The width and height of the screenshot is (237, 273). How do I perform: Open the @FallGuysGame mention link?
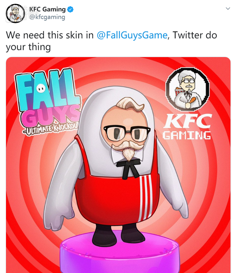(132, 35)
